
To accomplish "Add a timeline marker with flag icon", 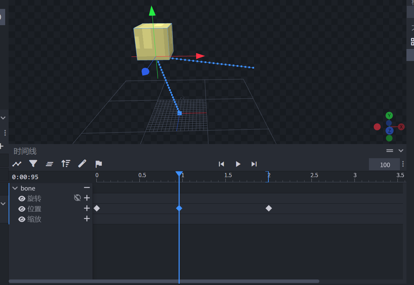I will 98,164.
